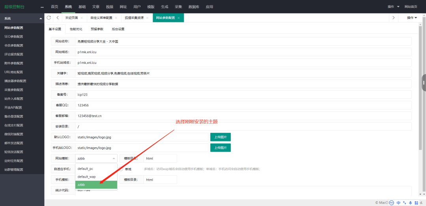The image size is (426, 206).
Task: Close the 网站参数配置 tab
Action: click(179, 18)
